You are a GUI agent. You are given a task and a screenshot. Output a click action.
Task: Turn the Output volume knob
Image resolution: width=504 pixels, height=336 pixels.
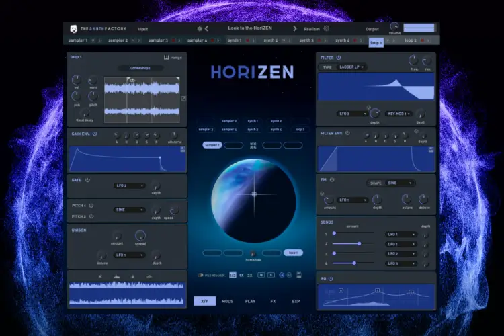[394, 26]
